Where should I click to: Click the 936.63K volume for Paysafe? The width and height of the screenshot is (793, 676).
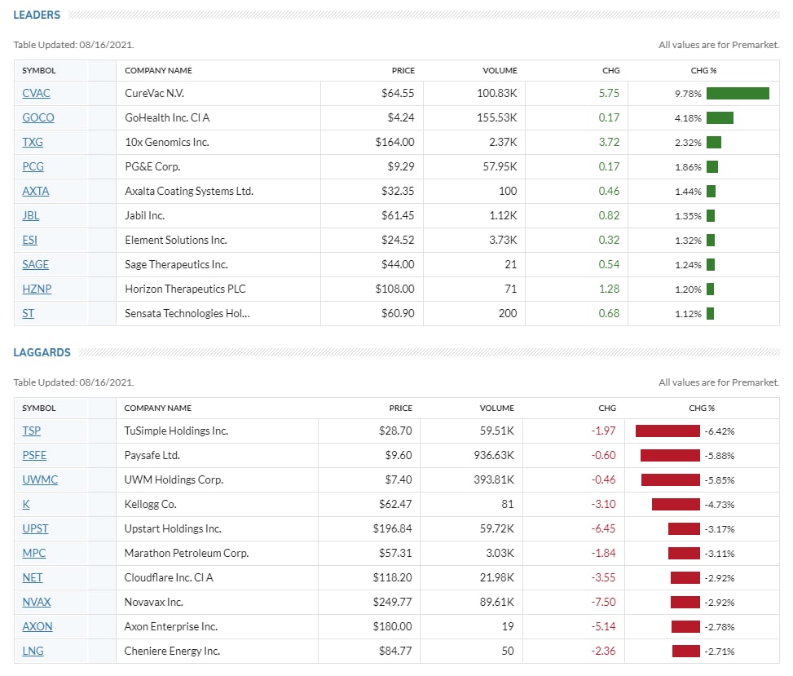coord(494,455)
